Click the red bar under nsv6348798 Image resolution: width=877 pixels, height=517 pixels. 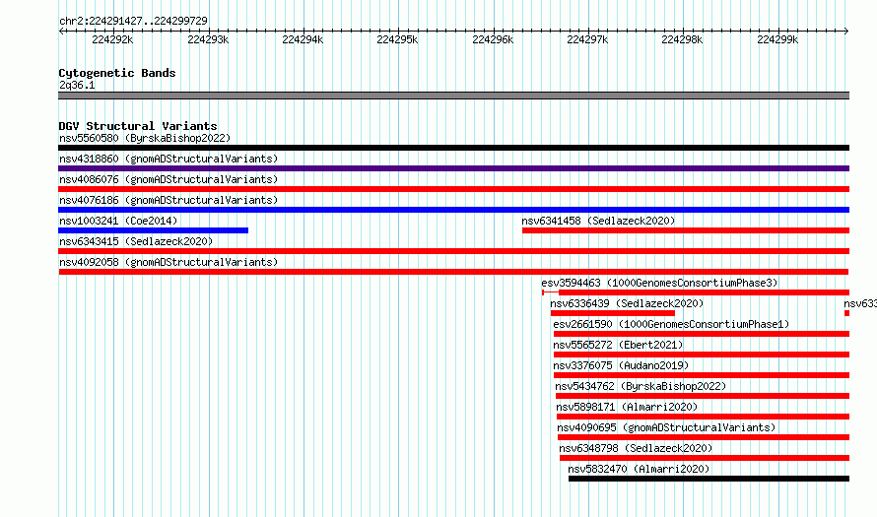705,458
